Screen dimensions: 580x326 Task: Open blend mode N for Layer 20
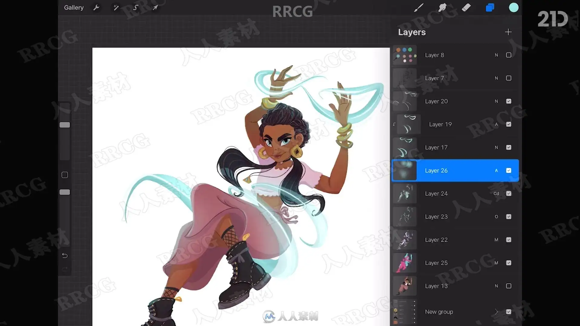[x=496, y=101]
